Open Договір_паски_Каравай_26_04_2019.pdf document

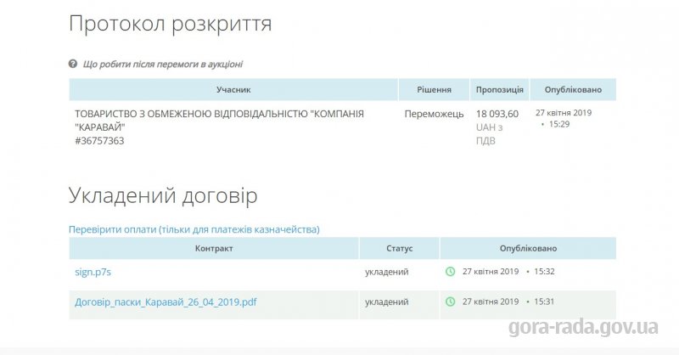coord(166,301)
